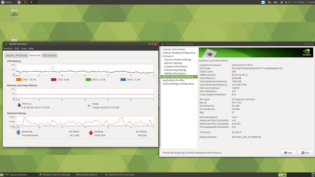
Task: Click the Help button in NVIDIA settings
Action: pyautogui.click(x=288, y=153)
